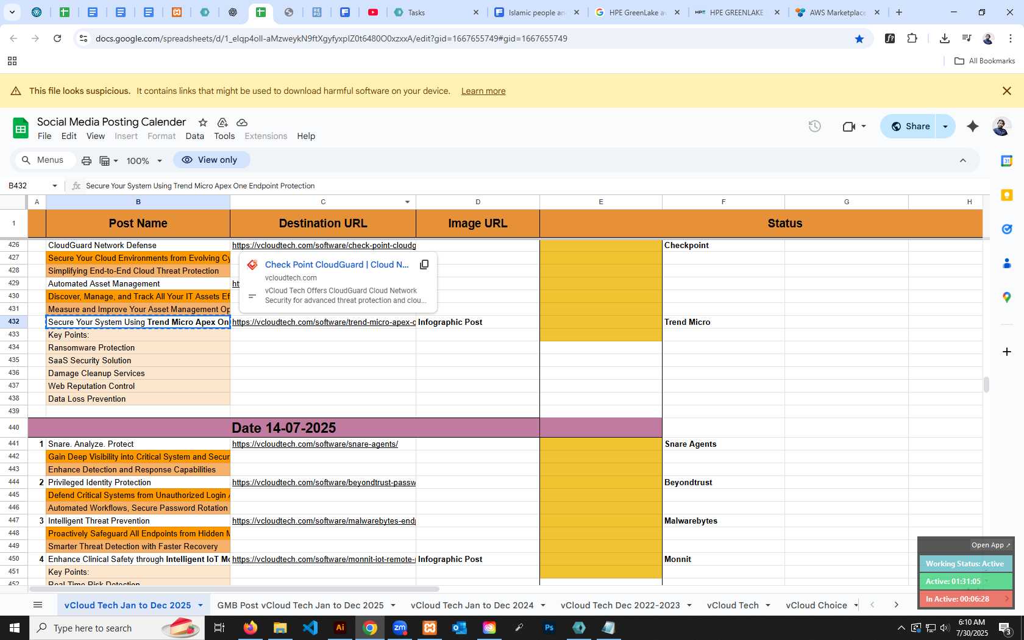Click the horizontal sheet scrollbar
The width and height of the screenshot is (1024, 640).
pyautogui.click(x=234, y=589)
